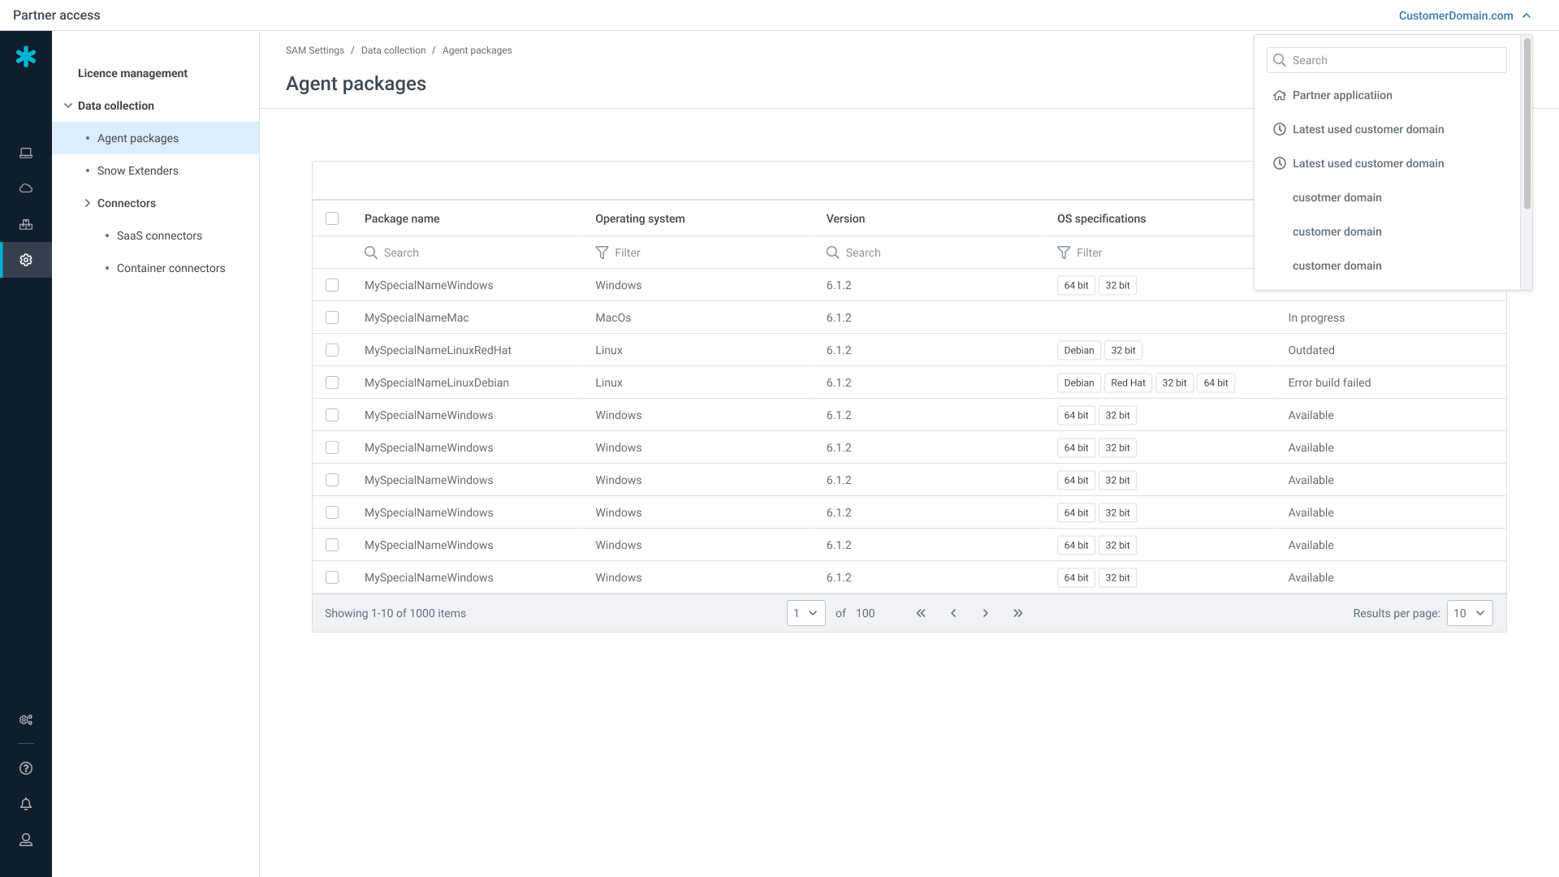Expand the Connectors tree item
Viewport: 1559px width, 877px height.
pos(88,203)
